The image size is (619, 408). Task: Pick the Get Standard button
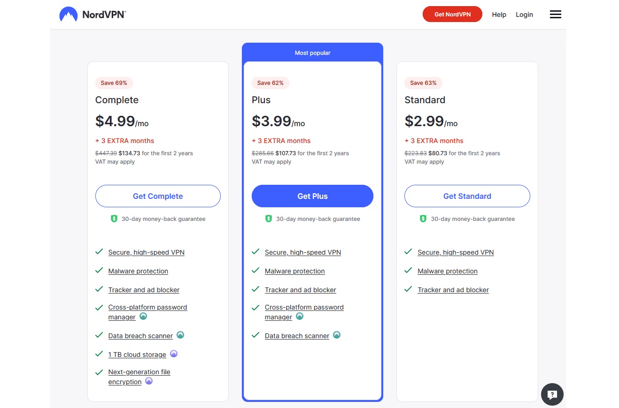[x=467, y=196]
